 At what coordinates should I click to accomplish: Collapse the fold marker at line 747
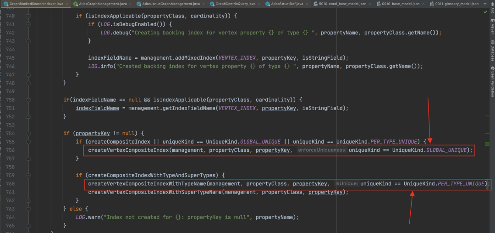click(x=28, y=74)
